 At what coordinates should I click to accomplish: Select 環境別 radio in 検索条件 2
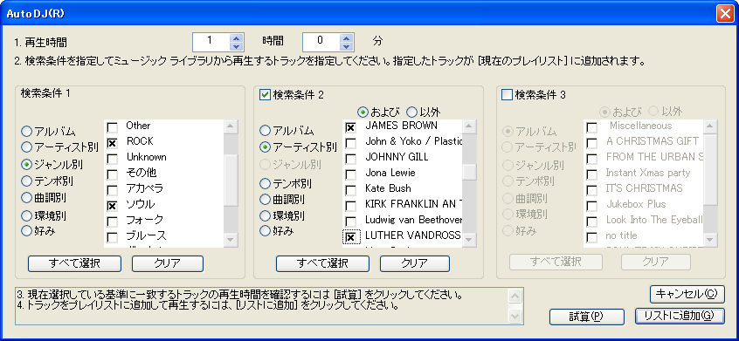pos(266,216)
